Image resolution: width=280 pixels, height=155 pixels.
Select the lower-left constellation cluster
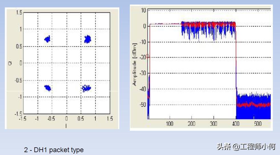[x=48, y=88]
